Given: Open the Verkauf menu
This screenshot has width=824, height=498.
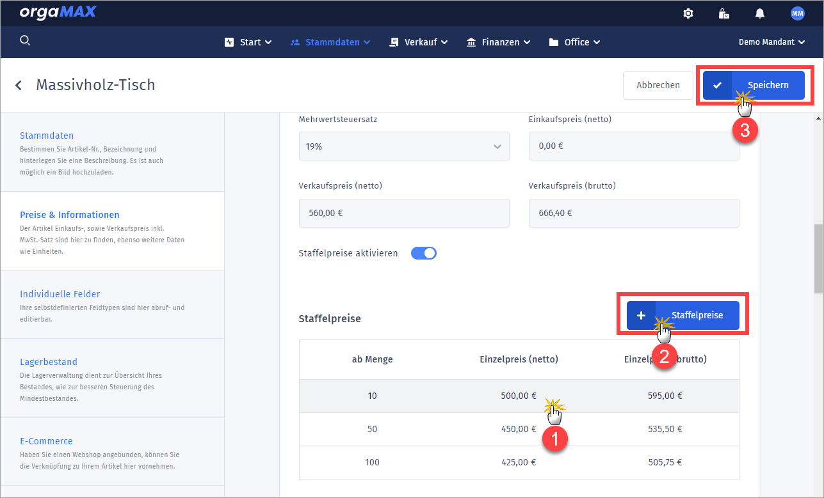Looking at the screenshot, I should 419,42.
